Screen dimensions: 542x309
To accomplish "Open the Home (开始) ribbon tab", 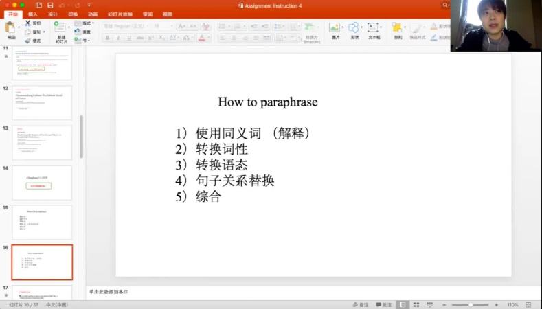I will pos(13,14).
